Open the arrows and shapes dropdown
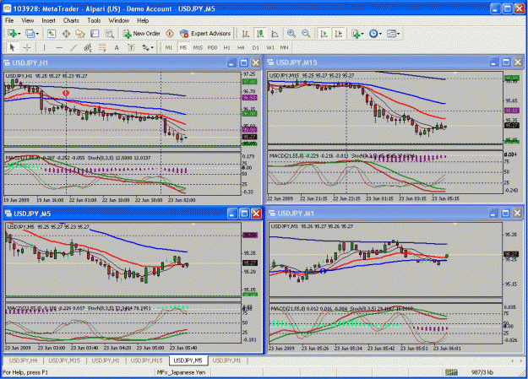528x379 pixels. coord(148,47)
